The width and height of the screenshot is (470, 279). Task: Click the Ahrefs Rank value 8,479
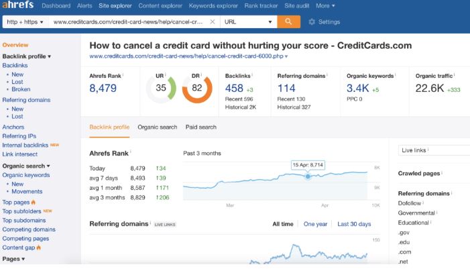pyautogui.click(x=103, y=88)
